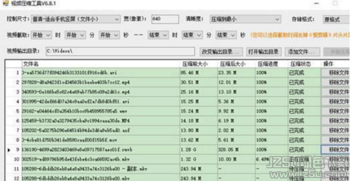The image size is (350, 181).
Task: Click 移除文件 for the 25.16 M row
Action: coord(335,92)
